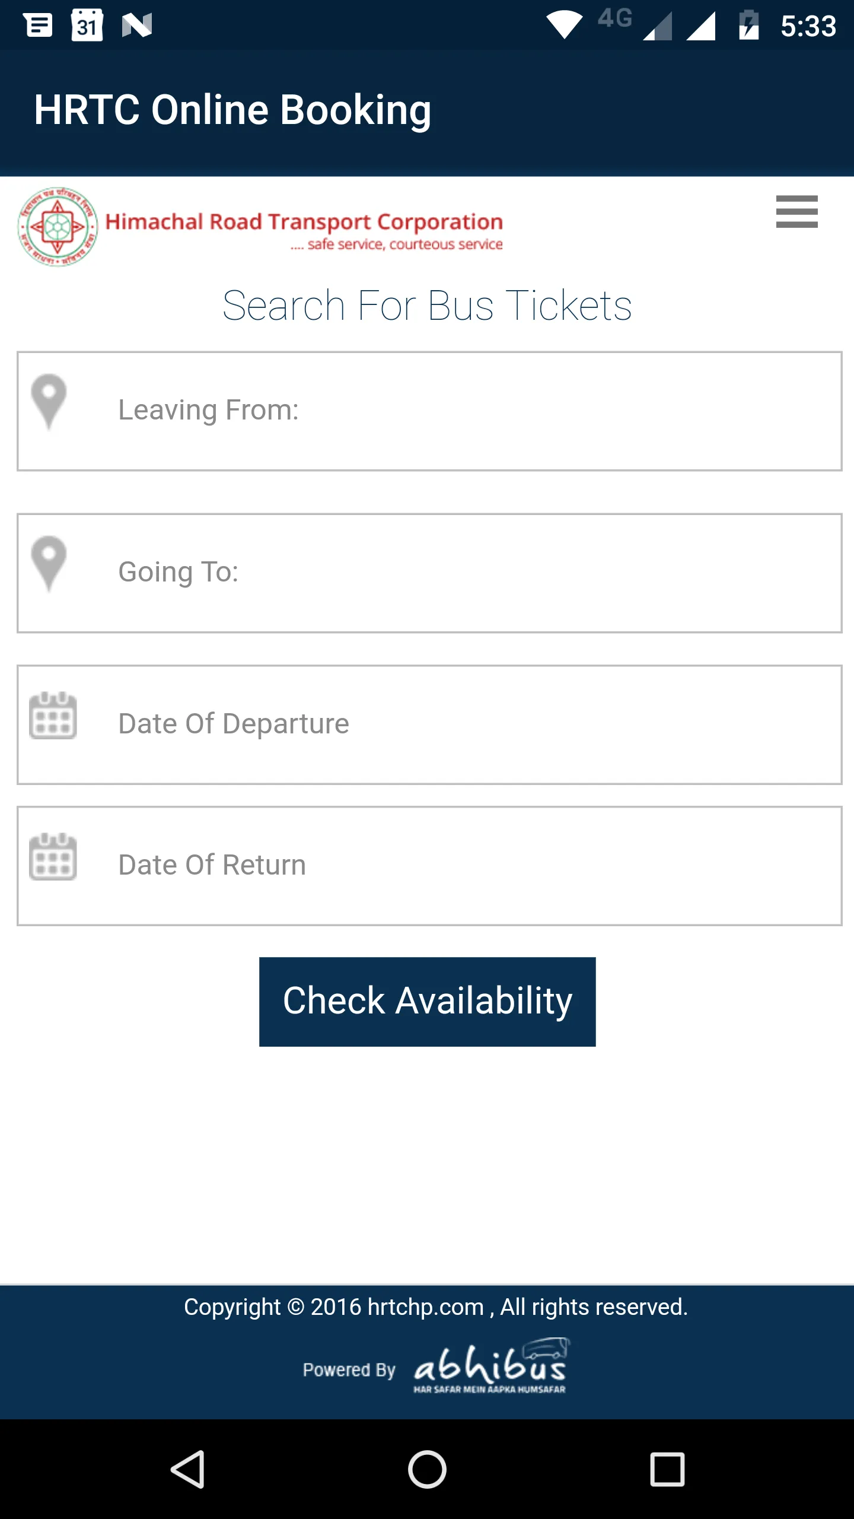Tap the battery icon in status bar
Screen dimensions: 854x1519
(749, 26)
